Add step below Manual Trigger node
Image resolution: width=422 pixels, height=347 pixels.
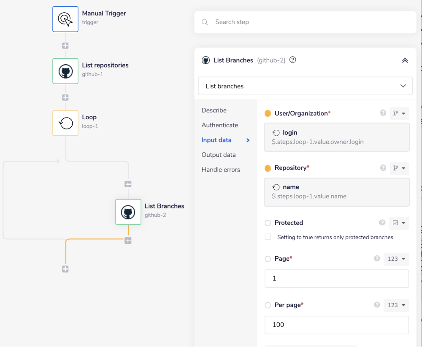[x=65, y=46]
